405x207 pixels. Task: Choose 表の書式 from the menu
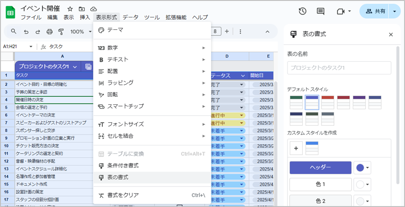pos(152,178)
